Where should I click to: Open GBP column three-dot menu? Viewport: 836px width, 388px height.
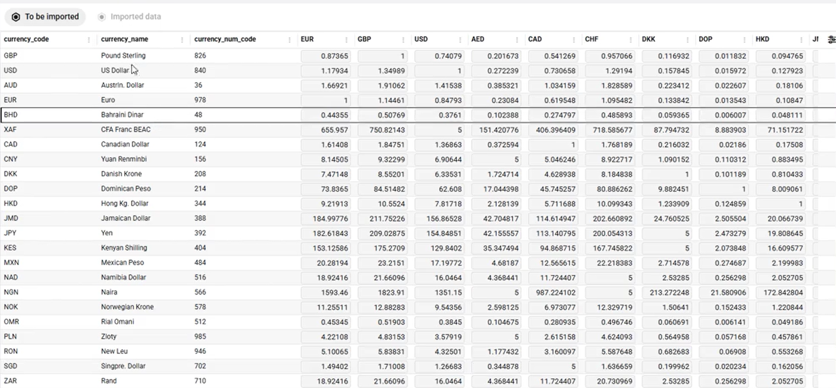coord(403,40)
